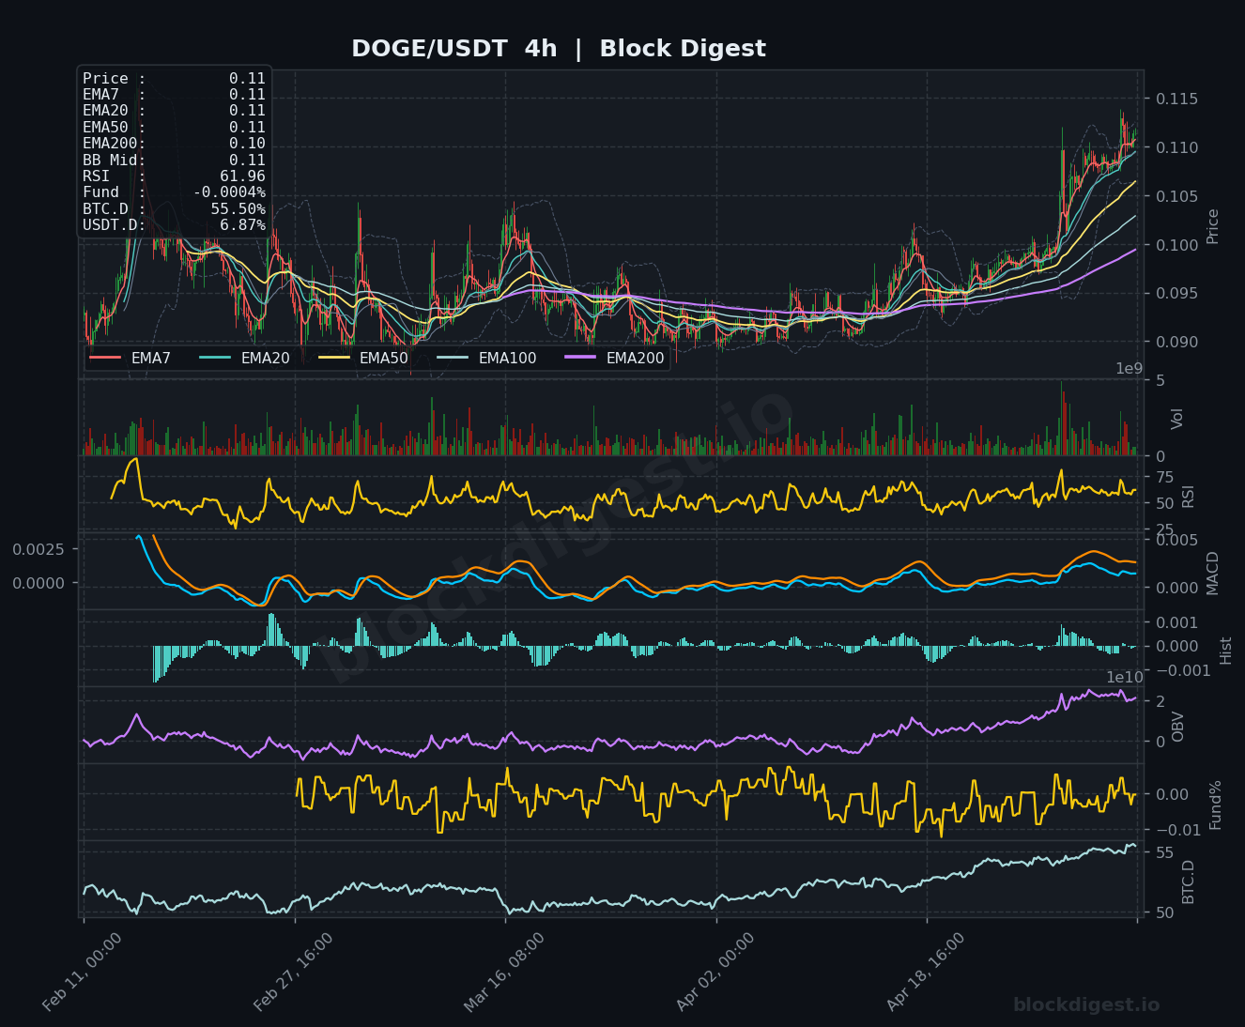The image size is (1245, 1027).
Task: Click the "Vol" panel axis label
Action: coord(1177,419)
